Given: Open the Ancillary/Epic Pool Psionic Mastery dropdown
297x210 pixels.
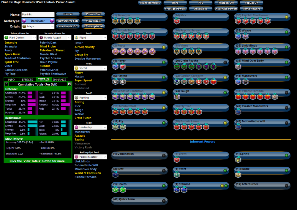Looking at the screenshot, I should (90, 157).
